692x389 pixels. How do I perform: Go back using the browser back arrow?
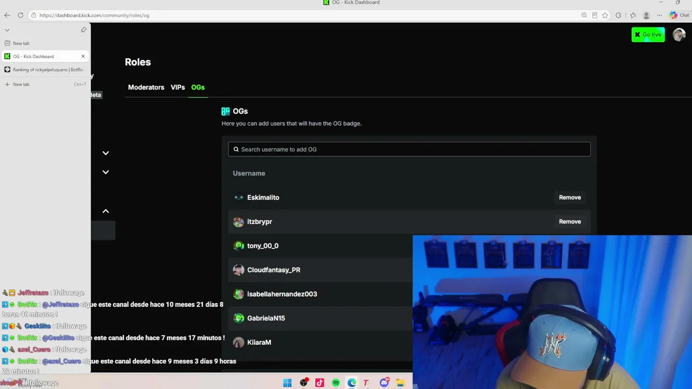coord(7,15)
